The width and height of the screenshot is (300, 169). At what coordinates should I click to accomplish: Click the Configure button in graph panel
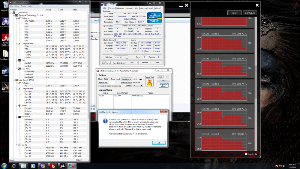(250, 13)
